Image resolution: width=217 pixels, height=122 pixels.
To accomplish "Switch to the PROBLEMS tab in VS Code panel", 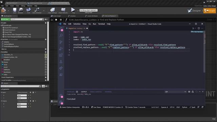I will (71, 92).
